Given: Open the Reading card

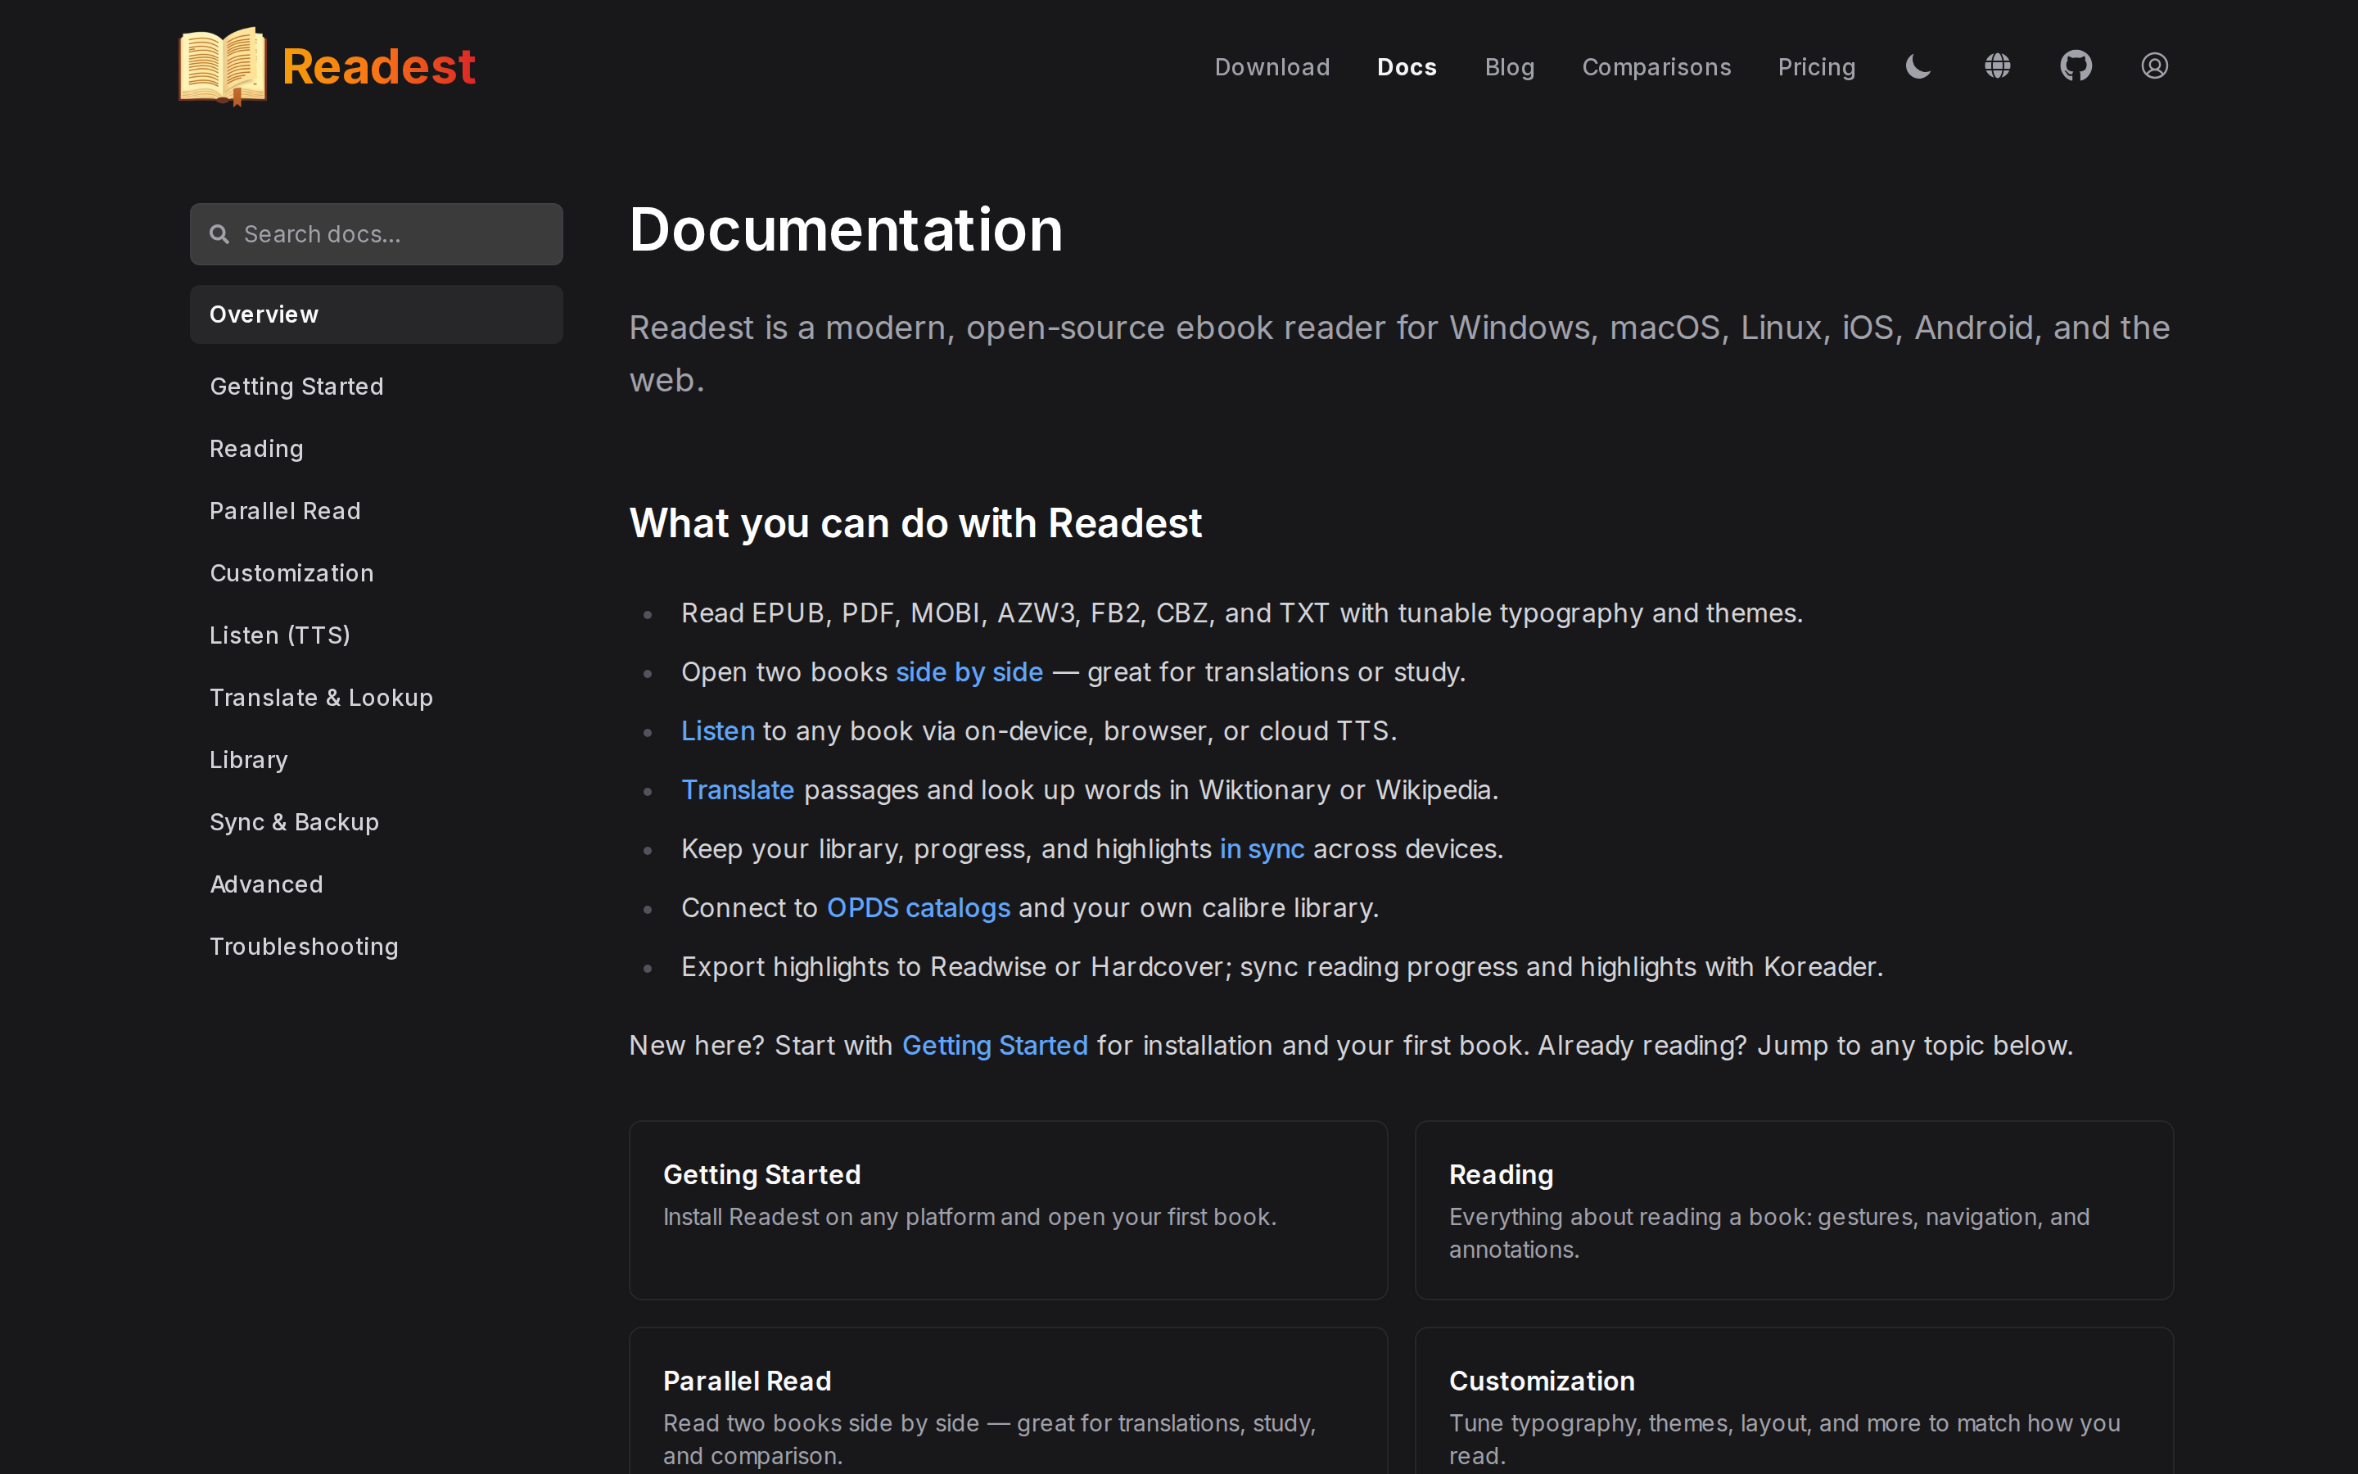Looking at the screenshot, I should pyautogui.click(x=1794, y=1209).
